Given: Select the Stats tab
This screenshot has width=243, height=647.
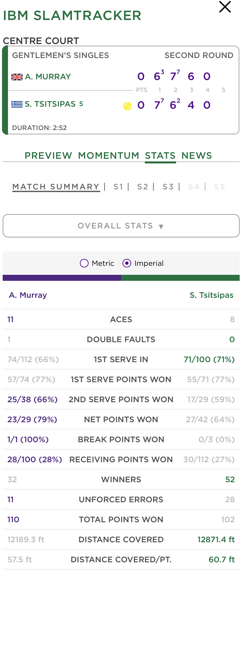Looking at the screenshot, I should click(x=160, y=155).
